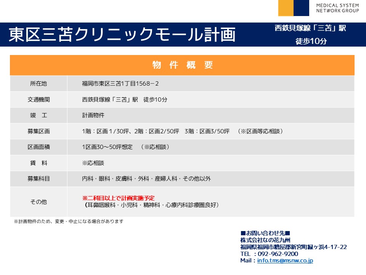Click the 計画物件 value cell
This screenshot has height=275, width=366.
(93, 115)
